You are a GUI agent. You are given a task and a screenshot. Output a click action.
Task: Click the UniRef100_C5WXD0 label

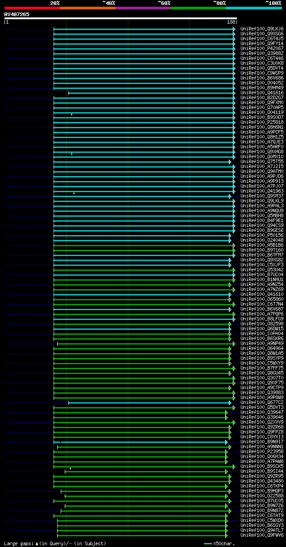(262, 521)
